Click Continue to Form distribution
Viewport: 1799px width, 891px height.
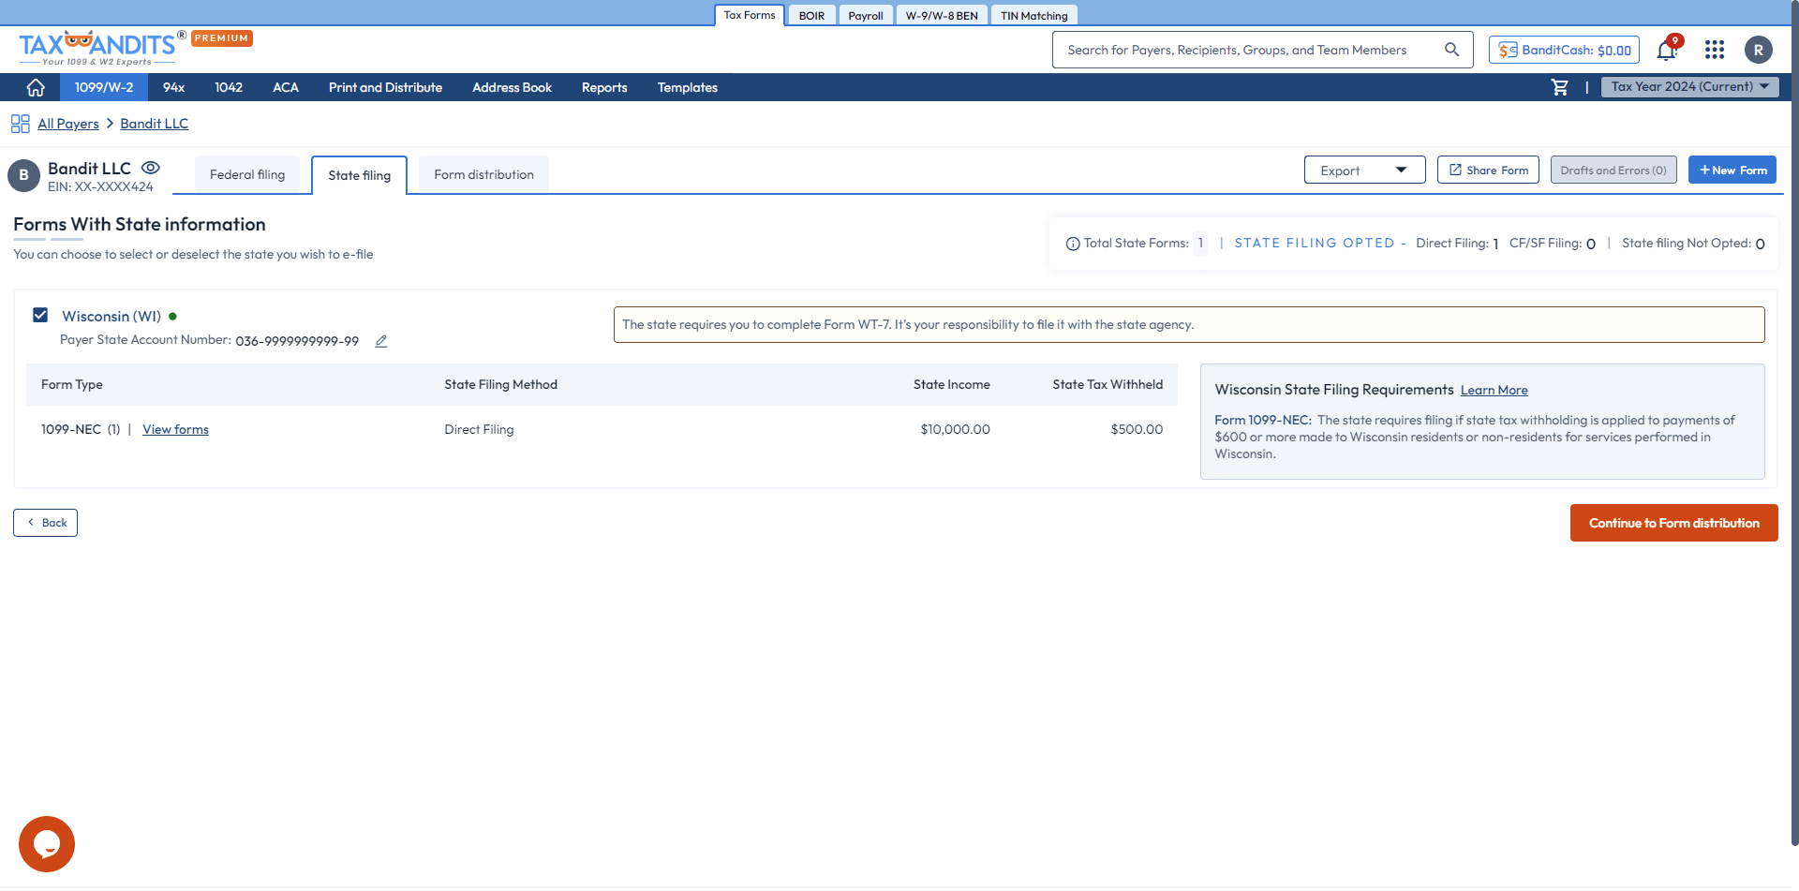[x=1674, y=523]
